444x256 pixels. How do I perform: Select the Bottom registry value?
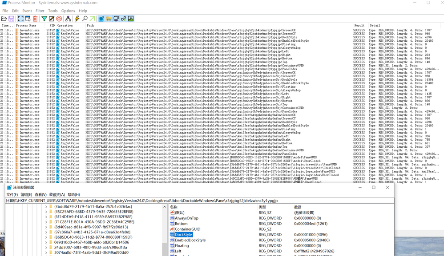pyautogui.click(x=181, y=224)
